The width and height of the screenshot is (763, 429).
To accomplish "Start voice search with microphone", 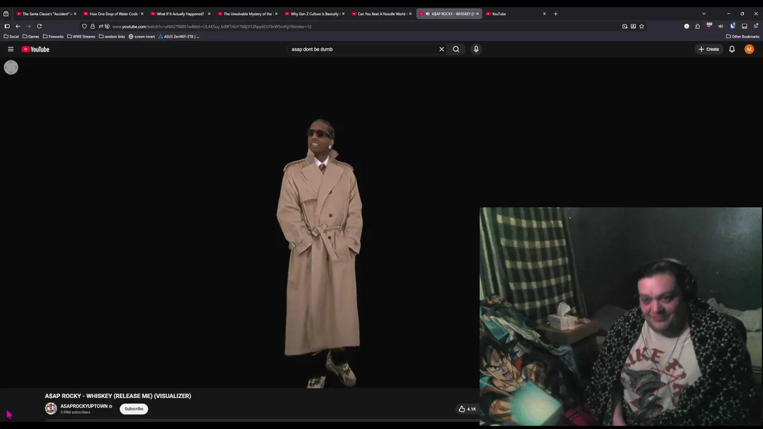I will pos(476,49).
